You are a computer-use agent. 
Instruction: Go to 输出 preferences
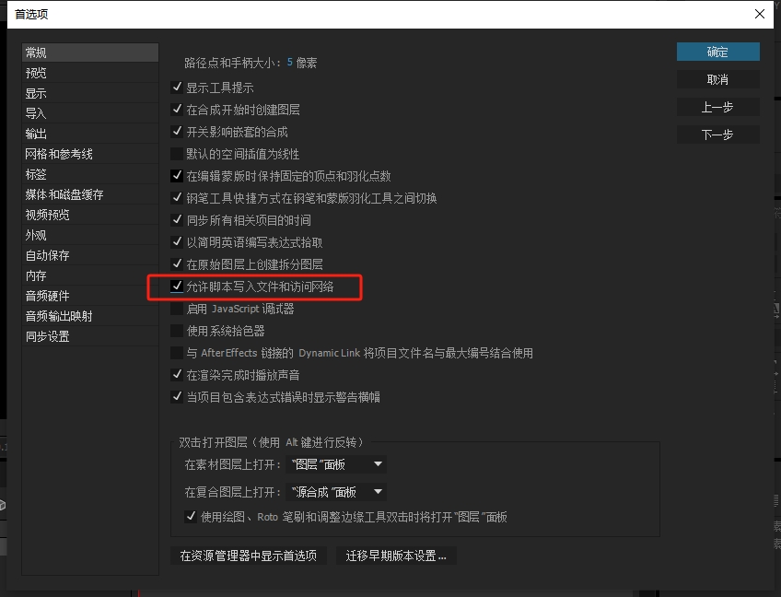90,134
